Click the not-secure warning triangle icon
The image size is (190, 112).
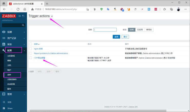pyautogui.click(x=32, y=9)
